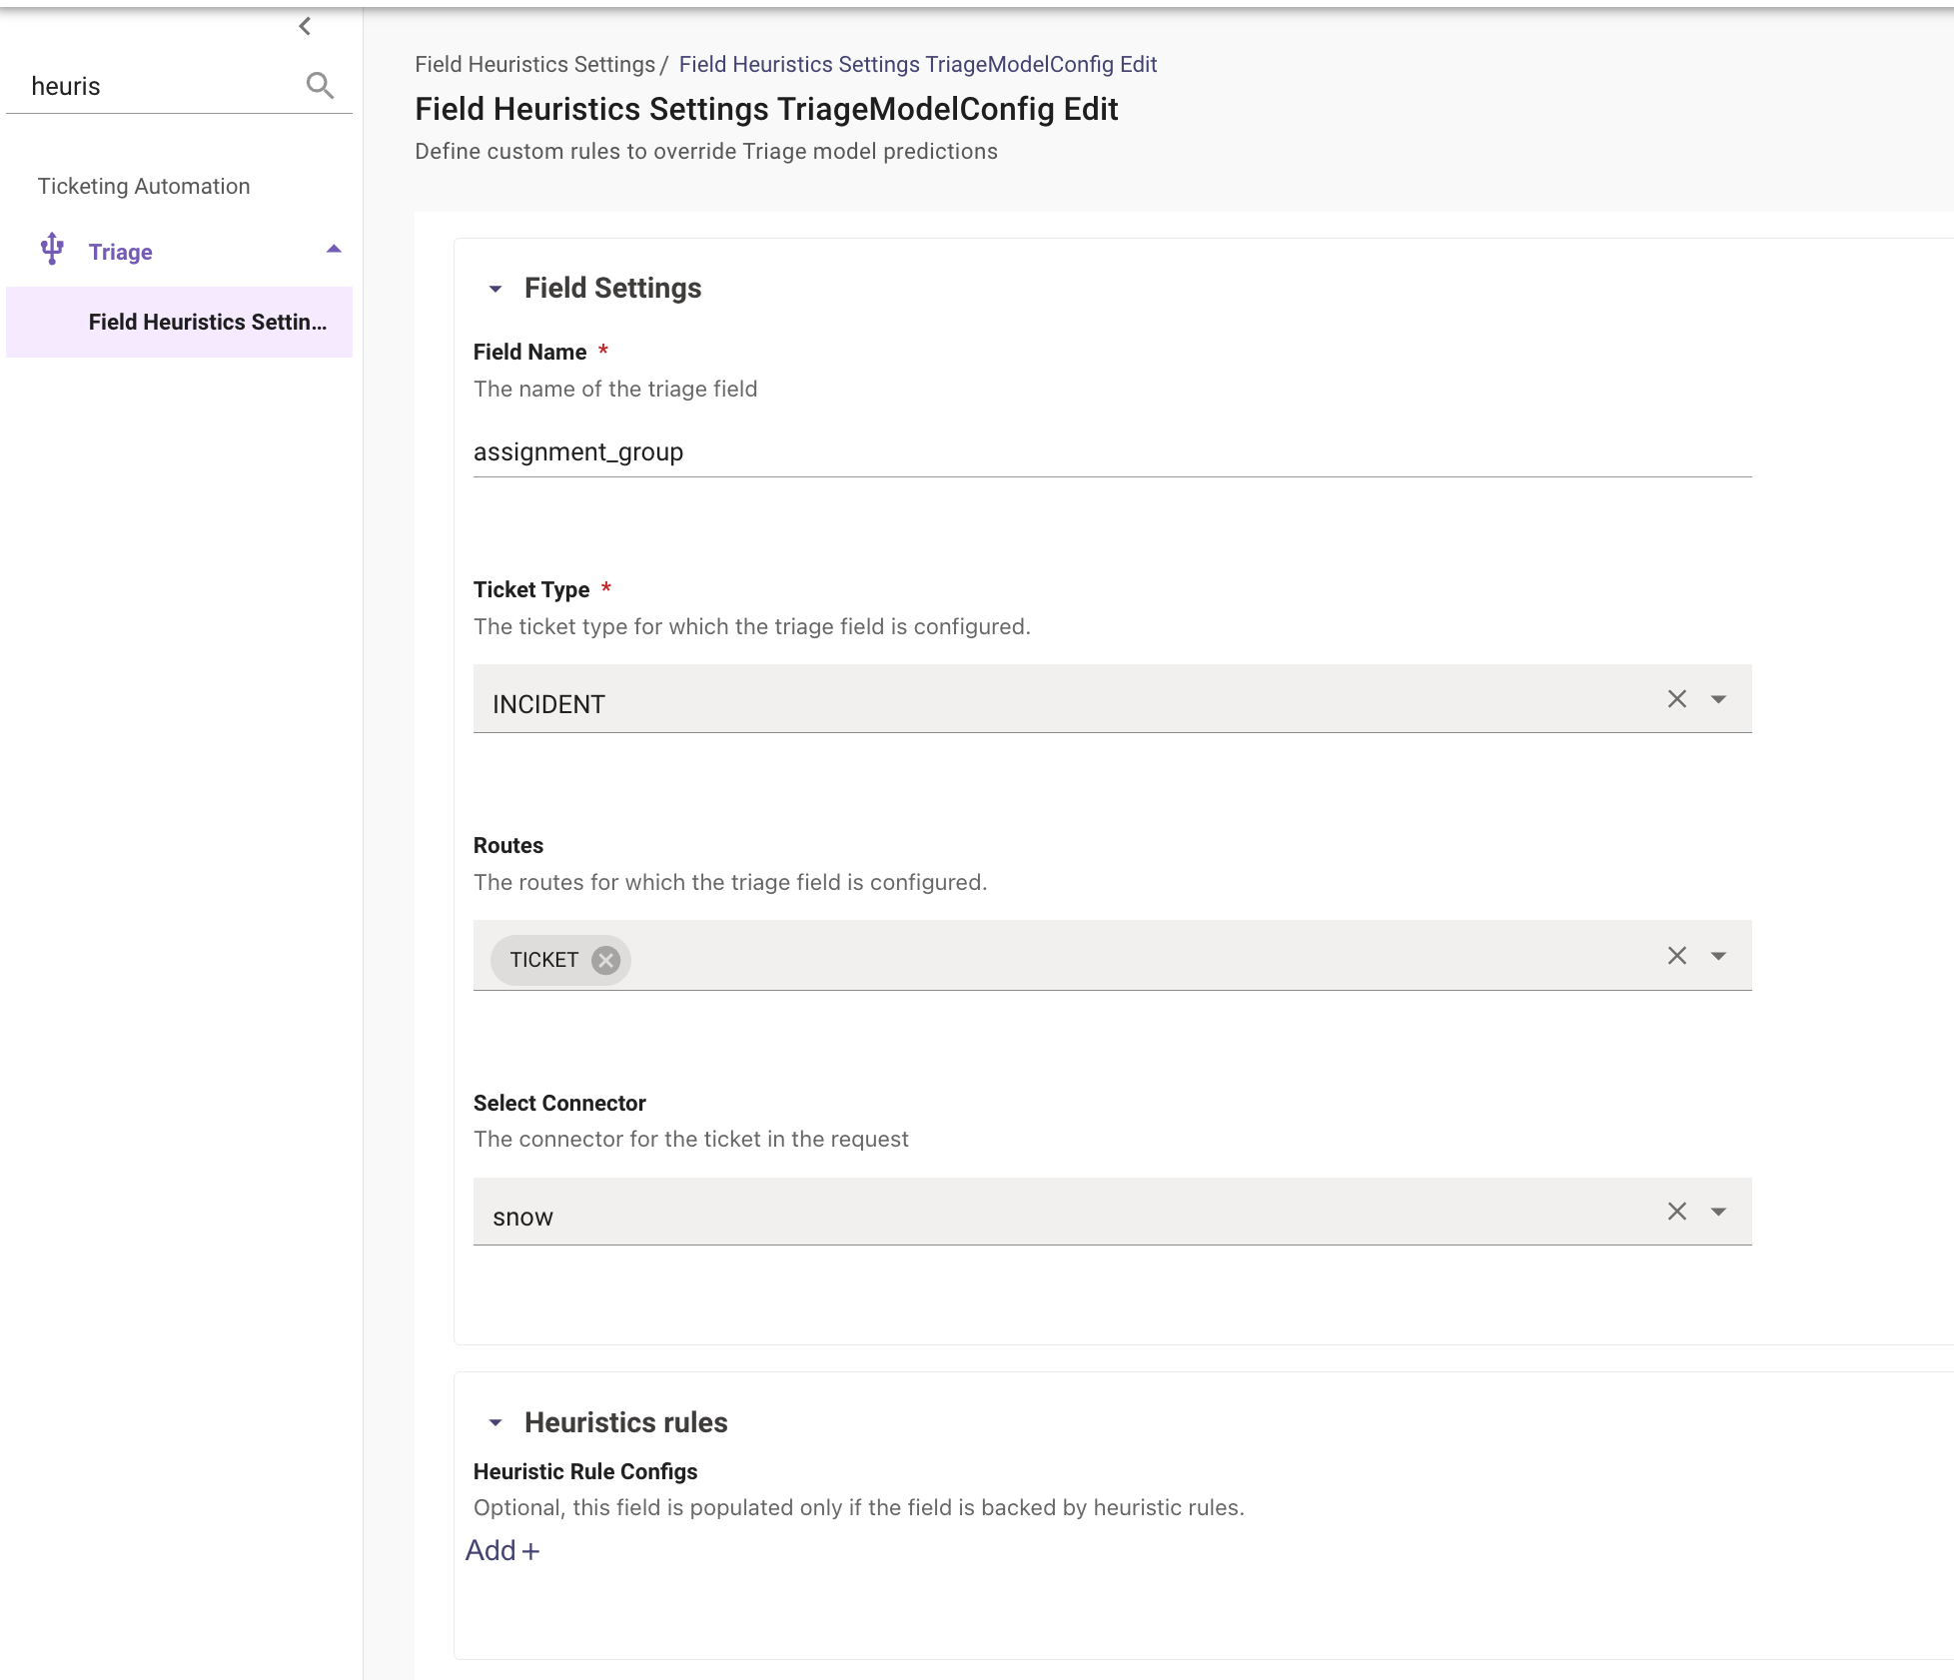Open the Routes dropdown arrow
This screenshot has height=1680, width=1954.
click(x=1718, y=956)
